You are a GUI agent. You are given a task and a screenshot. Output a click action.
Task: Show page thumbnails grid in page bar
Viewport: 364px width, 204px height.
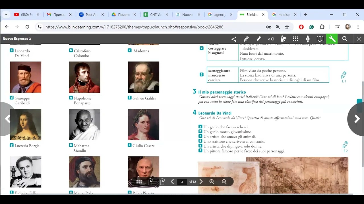pyautogui.click(x=139, y=182)
